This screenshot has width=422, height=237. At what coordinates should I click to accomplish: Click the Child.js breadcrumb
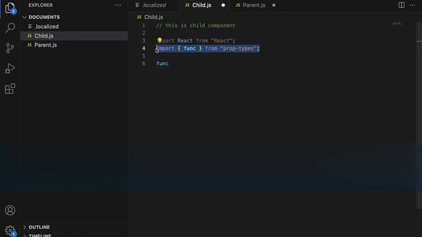154,17
